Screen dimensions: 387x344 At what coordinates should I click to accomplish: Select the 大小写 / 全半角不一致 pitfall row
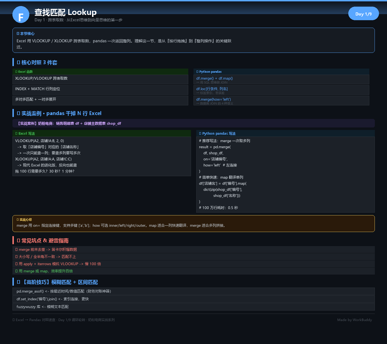coord(193,257)
